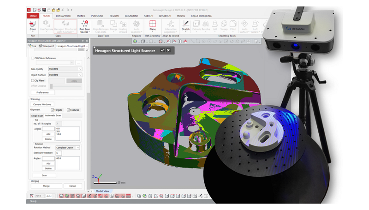Viewport: 369px width, 210px height.
Task: Click the Tilt Angles input field
Action: point(48,129)
